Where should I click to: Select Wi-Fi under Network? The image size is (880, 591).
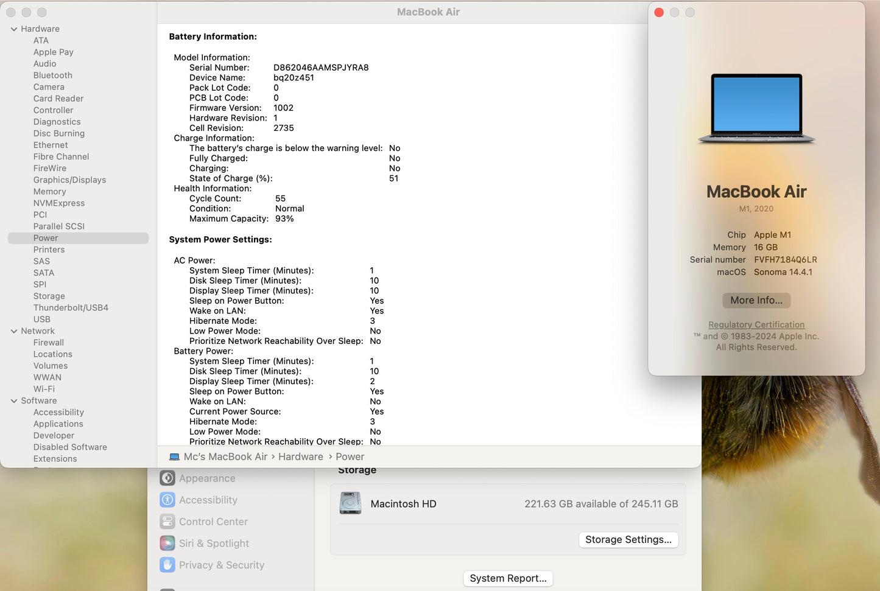pos(43,388)
